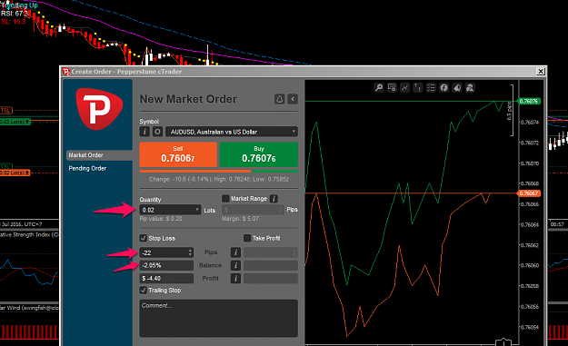Open the AUDUSD symbol dropdown
568x346 pixels.
pos(232,132)
